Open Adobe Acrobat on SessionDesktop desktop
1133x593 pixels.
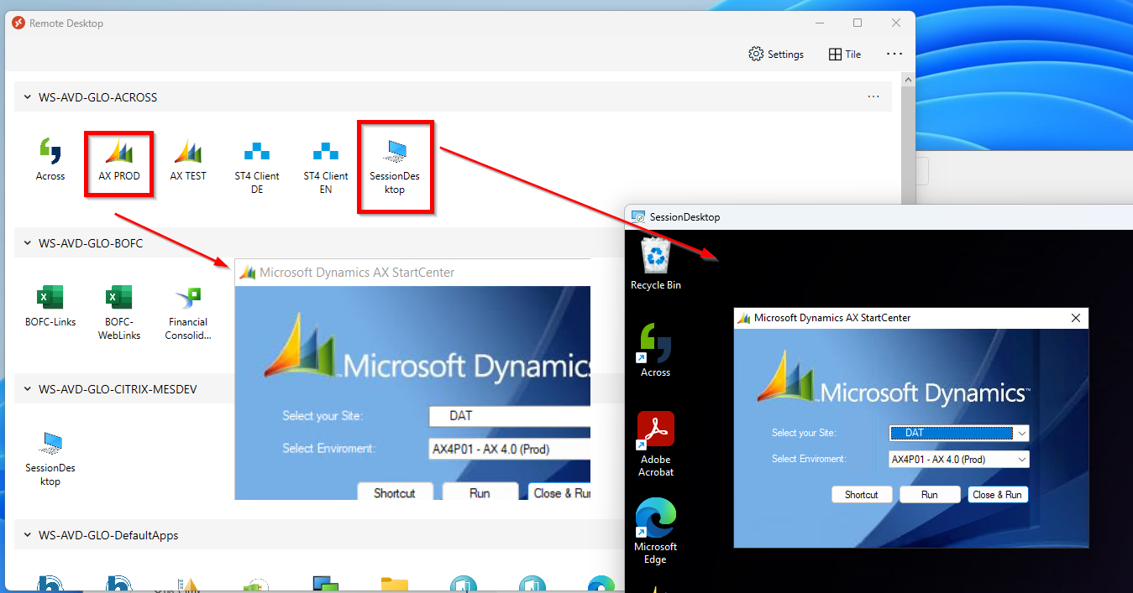pos(656,445)
